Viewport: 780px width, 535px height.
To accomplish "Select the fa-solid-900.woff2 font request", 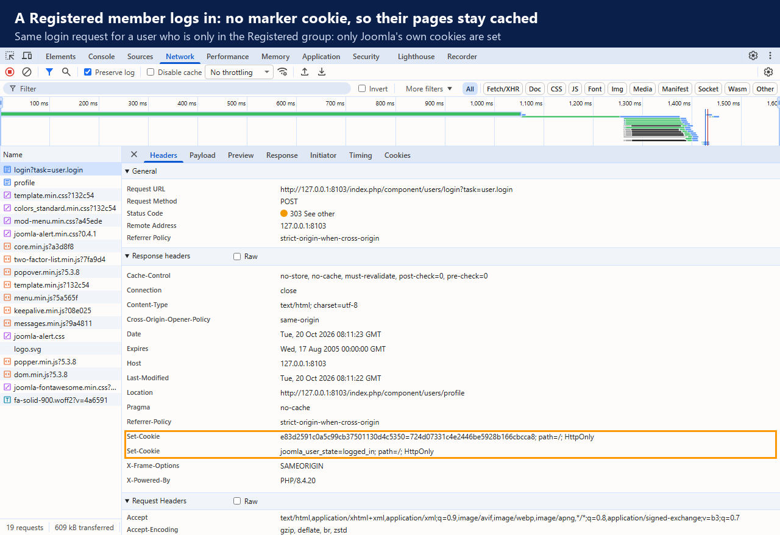I will [61, 400].
